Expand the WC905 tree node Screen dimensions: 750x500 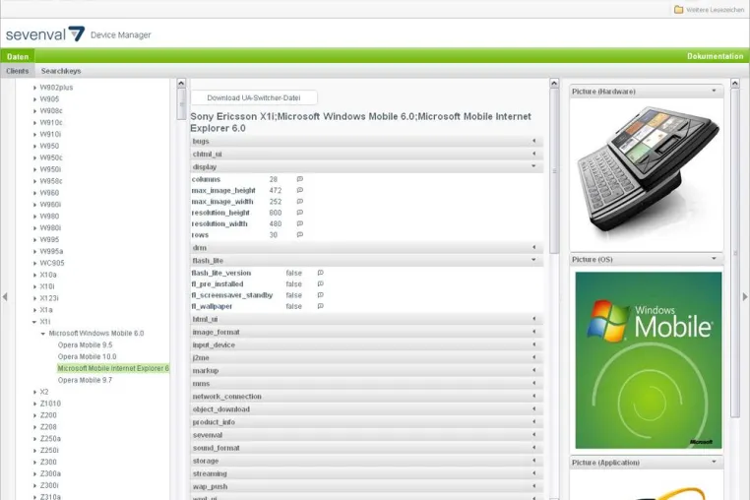click(x=34, y=263)
